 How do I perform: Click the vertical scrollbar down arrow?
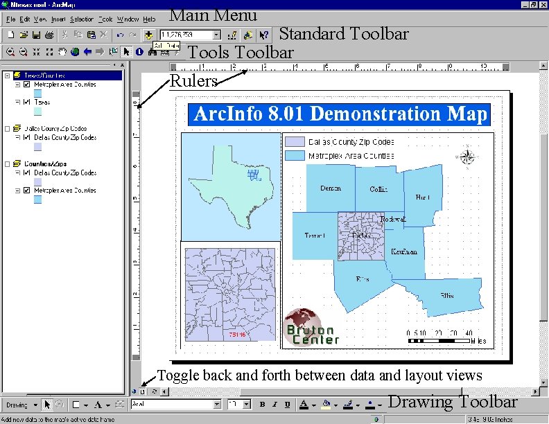click(543, 382)
